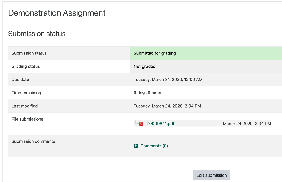This screenshot has height=182, width=282.
Task: Click the due date Tuesday, March 31 value
Action: coord(168,80)
